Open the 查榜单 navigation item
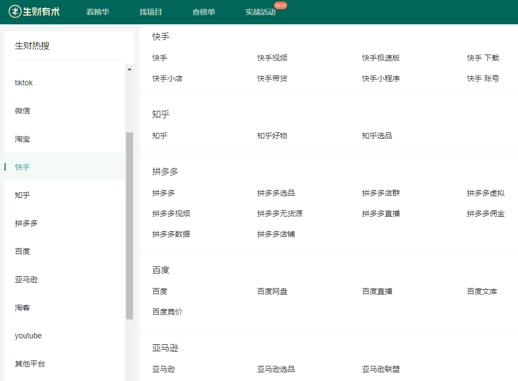Image resolution: width=518 pixels, height=381 pixels. (203, 12)
